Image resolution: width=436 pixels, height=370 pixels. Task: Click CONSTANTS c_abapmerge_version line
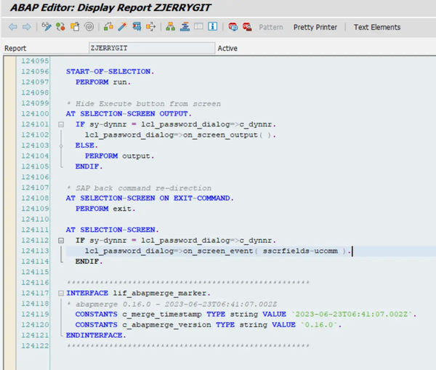coord(209,325)
